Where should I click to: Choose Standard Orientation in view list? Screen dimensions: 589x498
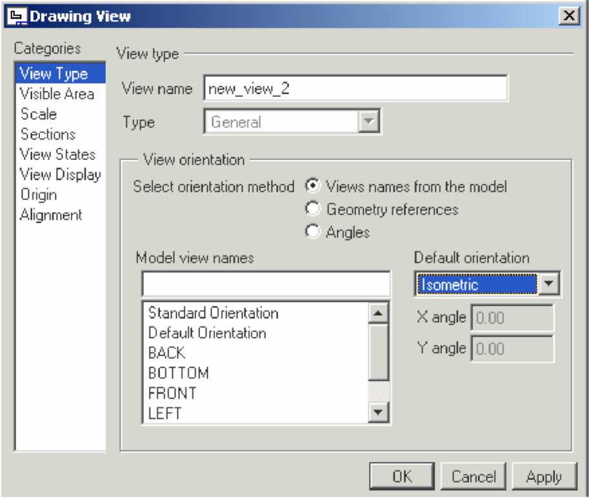click(x=214, y=313)
